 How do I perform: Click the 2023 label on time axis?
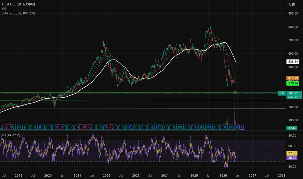(x=136, y=175)
